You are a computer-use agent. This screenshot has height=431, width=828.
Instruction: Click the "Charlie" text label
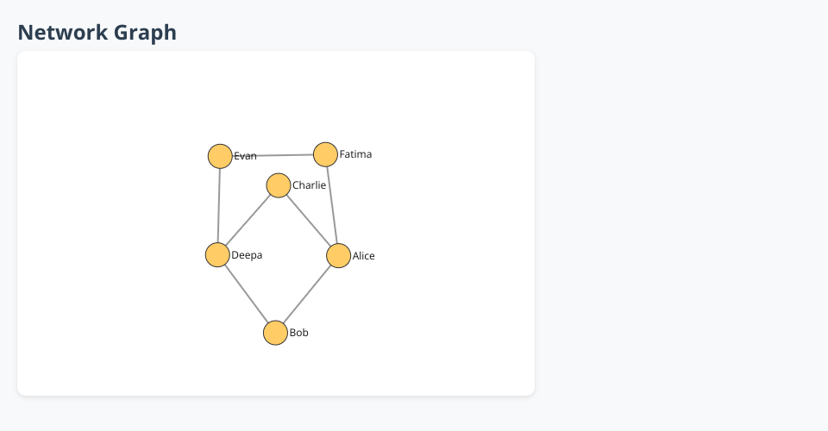click(x=309, y=185)
